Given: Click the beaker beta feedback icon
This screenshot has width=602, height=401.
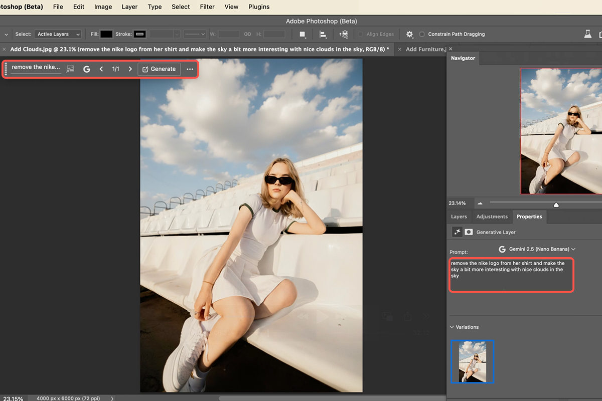Looking at the screenshot, I should point(588,34).
